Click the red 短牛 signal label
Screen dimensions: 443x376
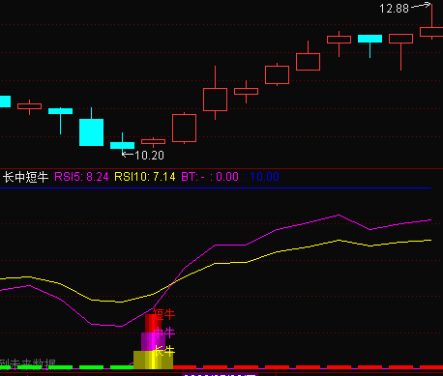tap(164, 314)
